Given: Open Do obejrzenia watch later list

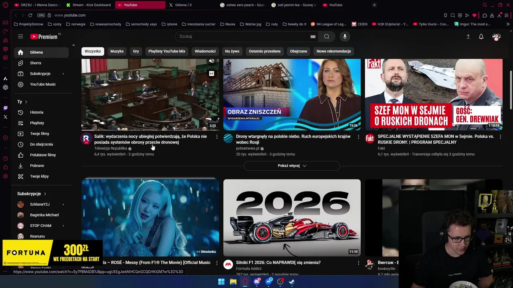Looking at the screenshot, I should point(41,144).
